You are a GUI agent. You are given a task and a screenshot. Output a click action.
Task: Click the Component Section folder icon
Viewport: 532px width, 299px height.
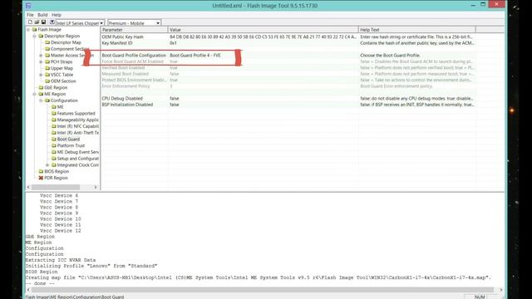tap(47, 49)
